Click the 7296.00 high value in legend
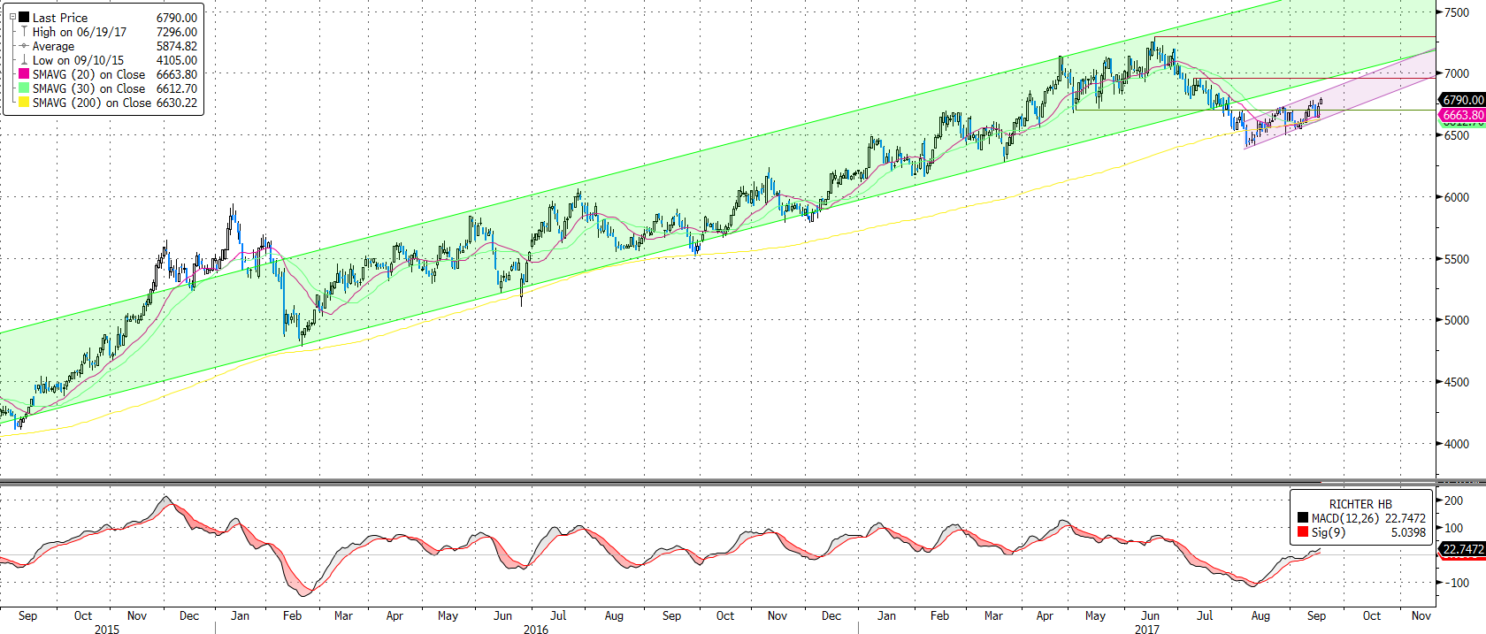This screenshot has width=1486, height=634. tap(177, 32)
